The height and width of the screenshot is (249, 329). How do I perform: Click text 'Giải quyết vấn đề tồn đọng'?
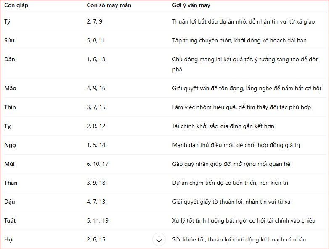(x=208, y=88)
